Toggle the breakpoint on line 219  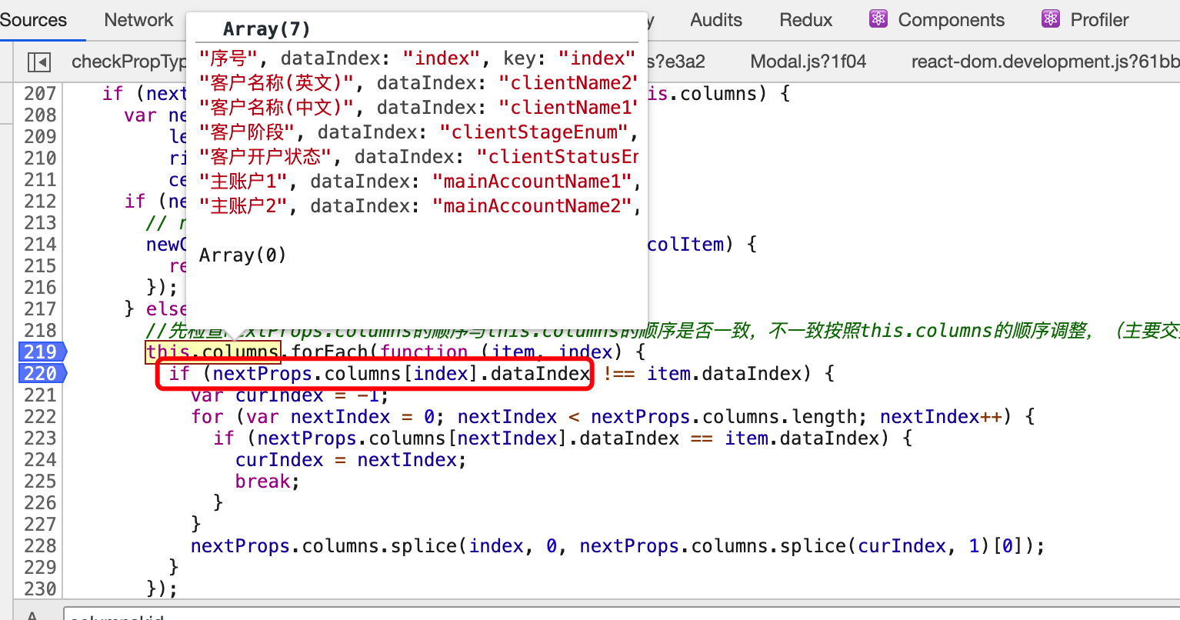pyautogui.click(x=40, y=352)
